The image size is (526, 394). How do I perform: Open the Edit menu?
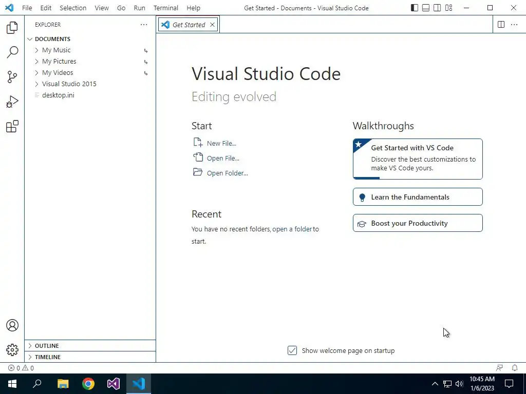click(46, 8)
